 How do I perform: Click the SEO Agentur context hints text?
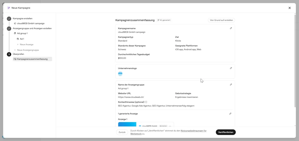click(156, 106)
